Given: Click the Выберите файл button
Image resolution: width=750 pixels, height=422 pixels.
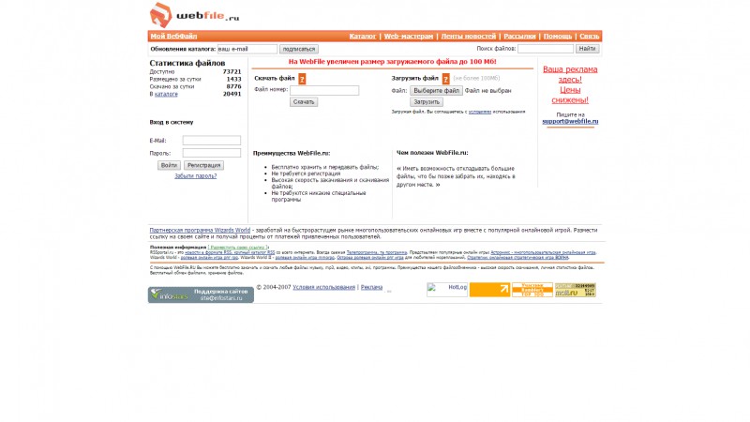Looking at the screenshot, I should pos(436,90).
